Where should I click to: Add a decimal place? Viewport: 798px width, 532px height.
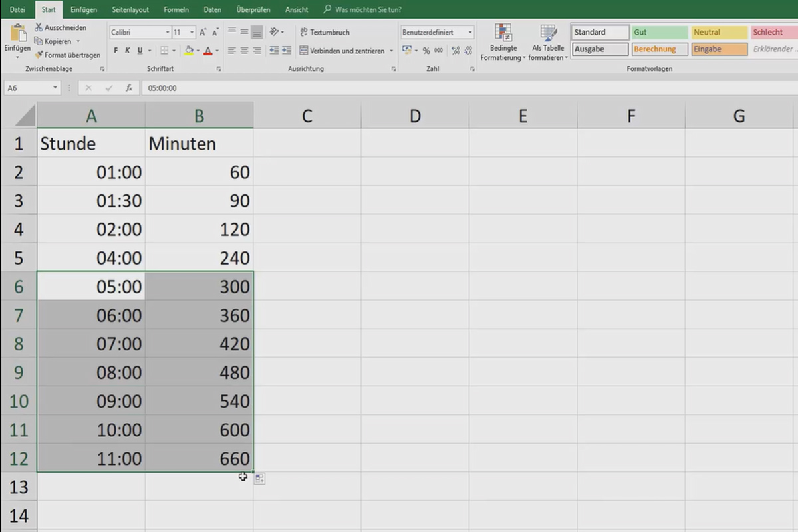[x=456, y=51]
